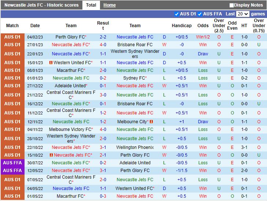Open the Last 20 games dropdown
This screenshot has width=267, height=201.
(x=242, y=14)
